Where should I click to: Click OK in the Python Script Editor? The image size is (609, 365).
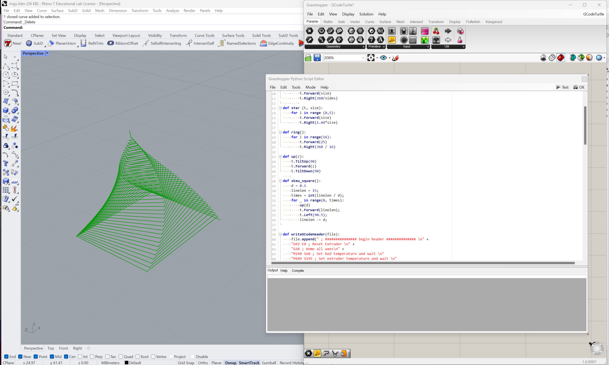tap(579, 87)
